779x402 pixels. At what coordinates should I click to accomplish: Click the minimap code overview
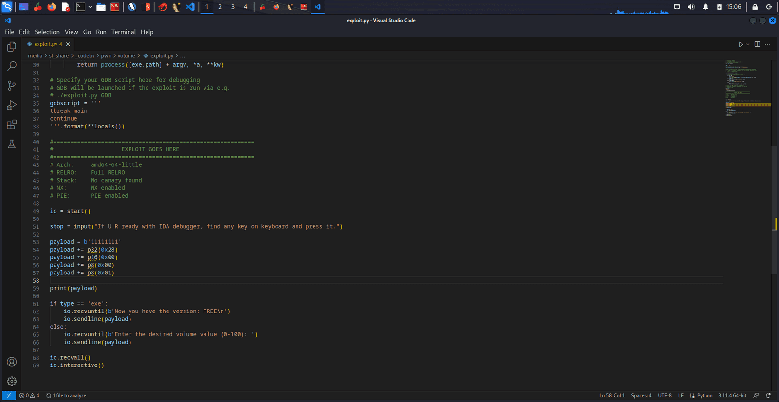(x=748, y=88)
